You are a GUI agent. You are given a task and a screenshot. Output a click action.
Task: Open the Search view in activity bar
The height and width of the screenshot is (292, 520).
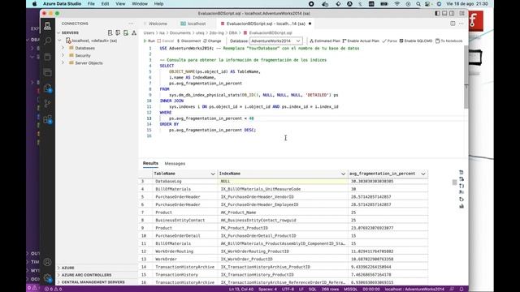pyautogui.click(x=47, y=41)
